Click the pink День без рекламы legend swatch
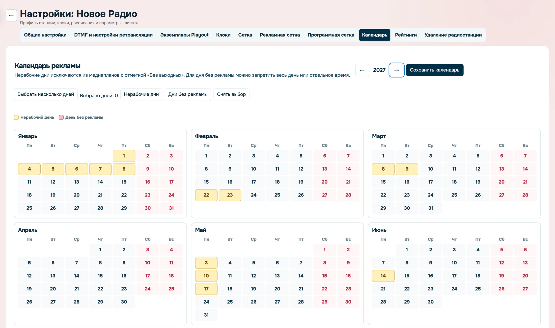The height and width of the screenshot is (328, 555). coord(61,117)
